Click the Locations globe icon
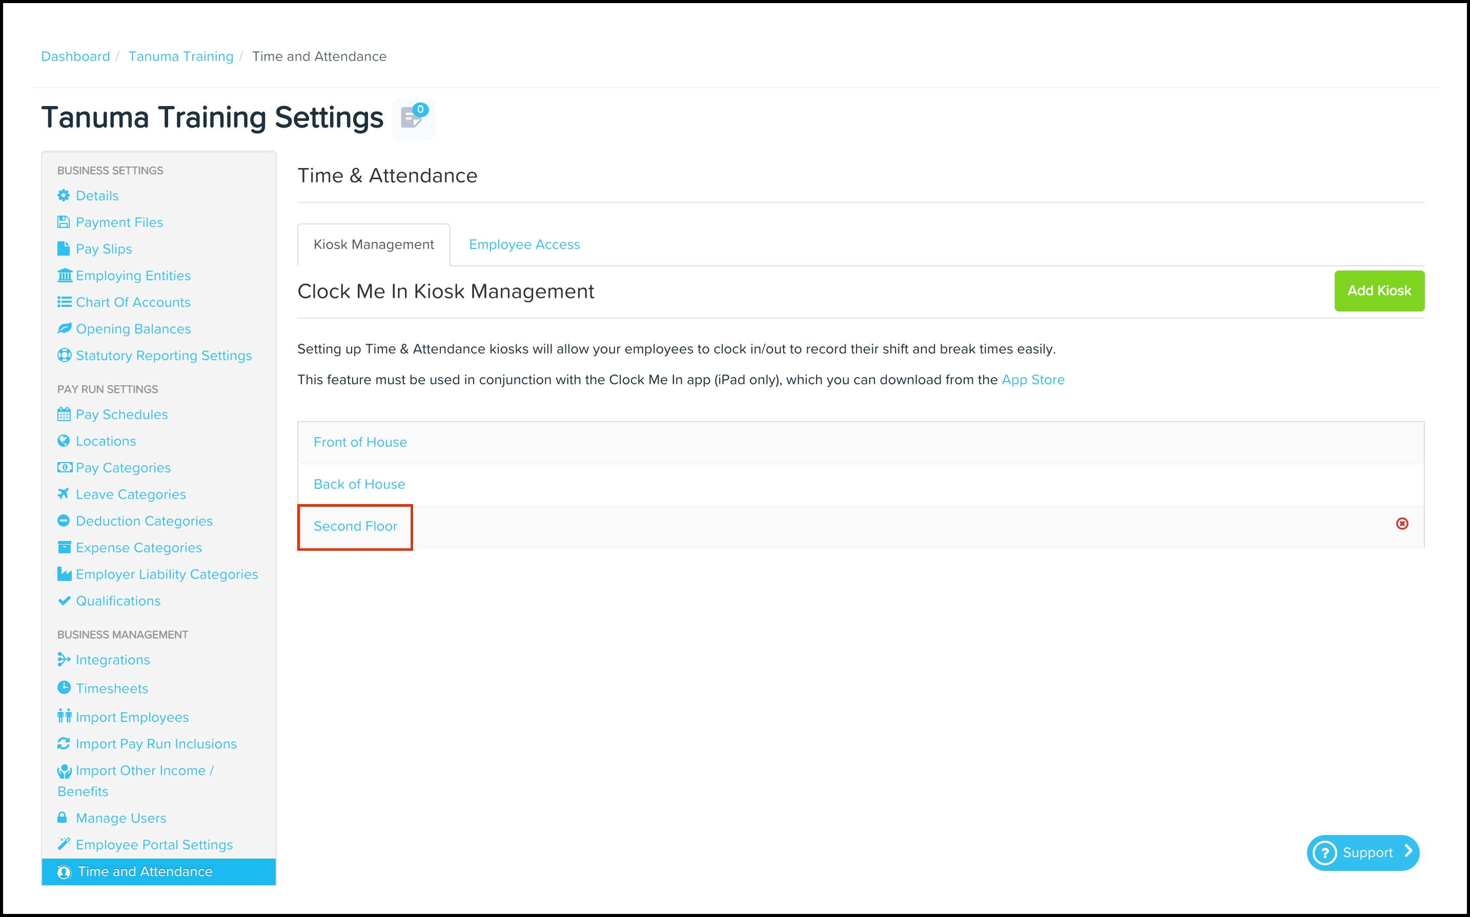Screen dimensions: 1470x917 coord(64,441)
